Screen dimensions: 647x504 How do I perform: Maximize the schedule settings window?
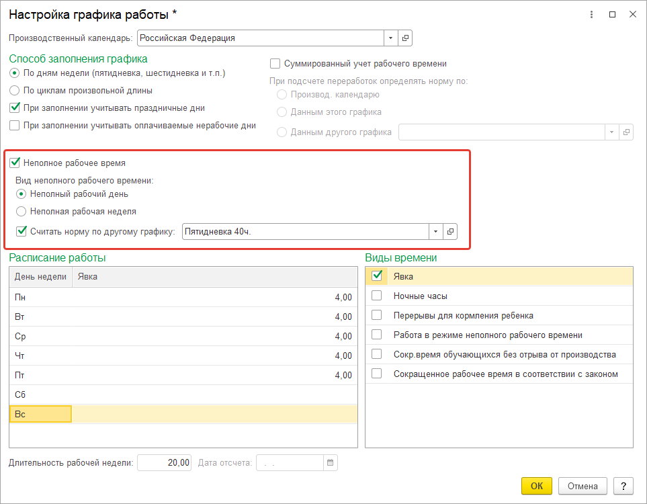click(612, 14)
